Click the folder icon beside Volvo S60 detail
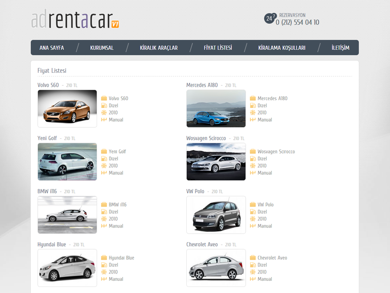The height and width of the screenshot is (293, 390). point(104,98)
